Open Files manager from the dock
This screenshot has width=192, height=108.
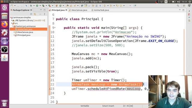[4, 16]
